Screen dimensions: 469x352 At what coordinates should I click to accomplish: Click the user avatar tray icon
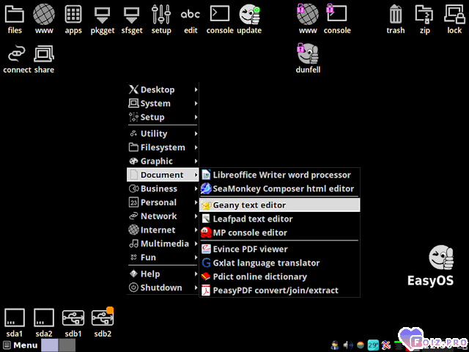(x=335, y=345)
